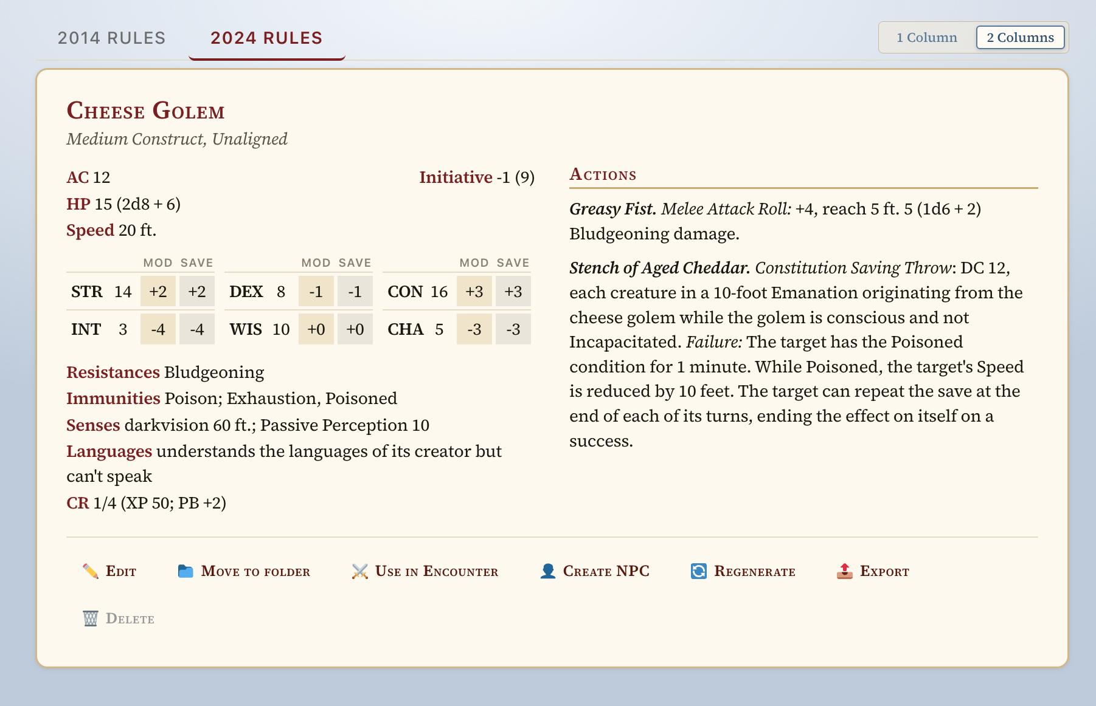This screenshot has height=706, width=1096.
Task: Click the CR 1/4 line
Action: 147,503
